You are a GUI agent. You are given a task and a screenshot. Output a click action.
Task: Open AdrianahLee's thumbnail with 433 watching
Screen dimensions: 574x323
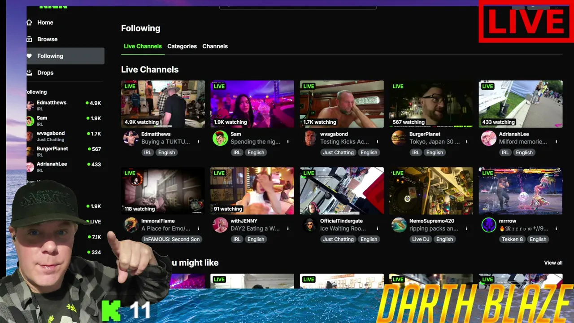[x=521, y=104]
